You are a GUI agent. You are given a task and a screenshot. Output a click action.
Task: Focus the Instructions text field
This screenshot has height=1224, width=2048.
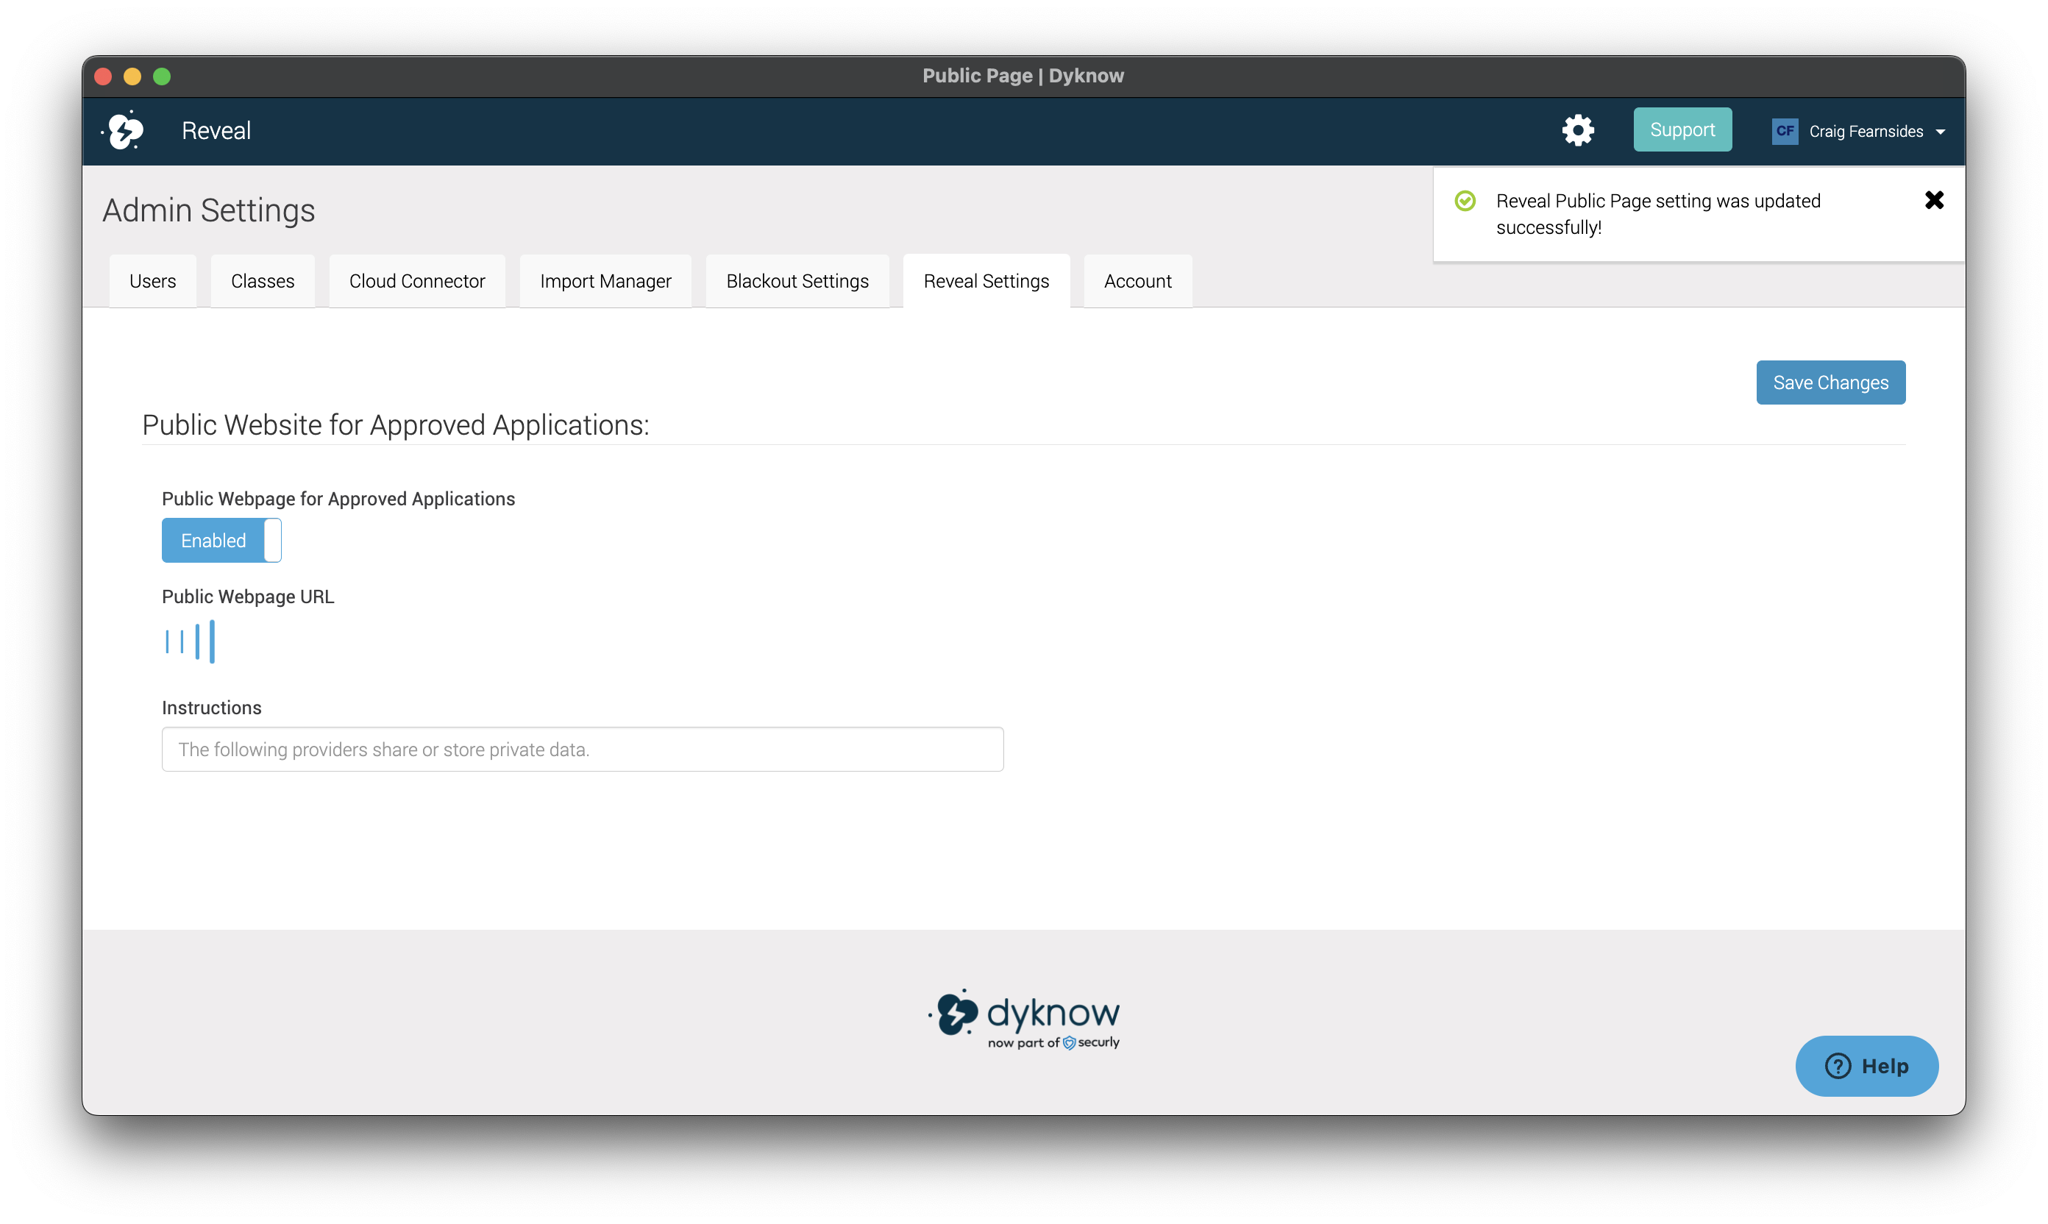tap(583, 749)
